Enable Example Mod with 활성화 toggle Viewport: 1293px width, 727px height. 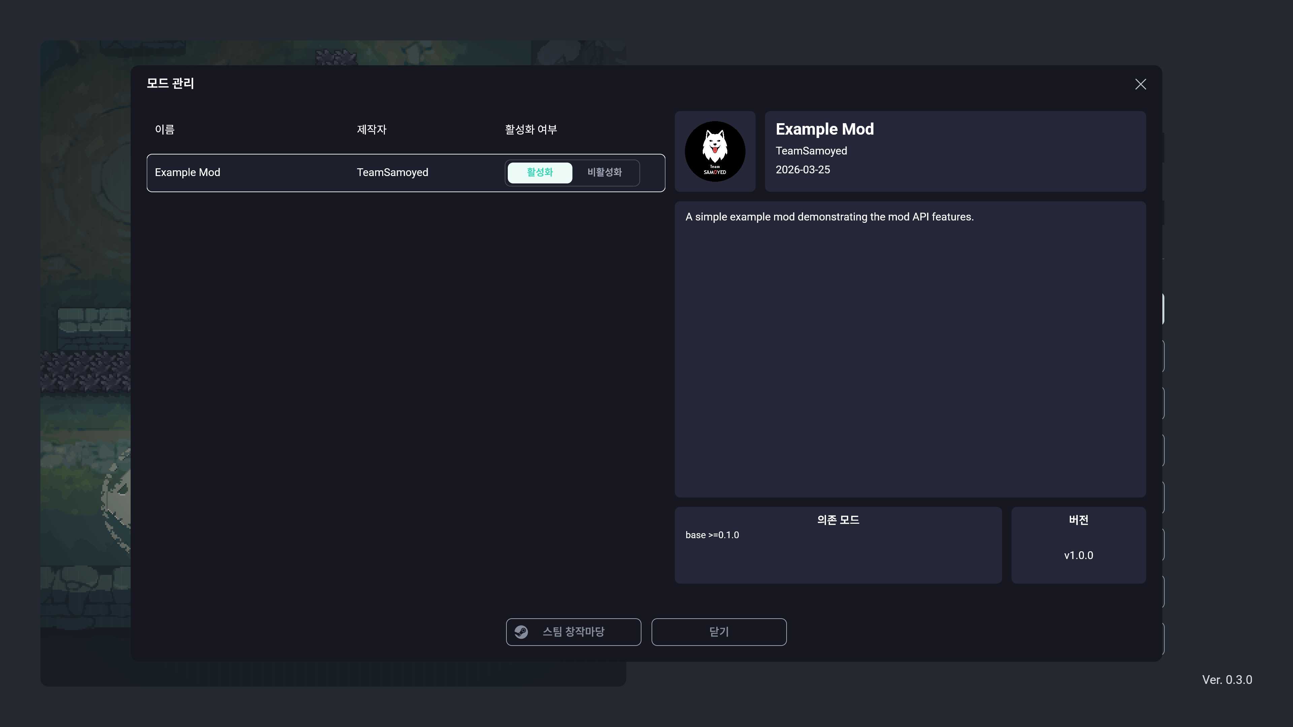point(539,173)
